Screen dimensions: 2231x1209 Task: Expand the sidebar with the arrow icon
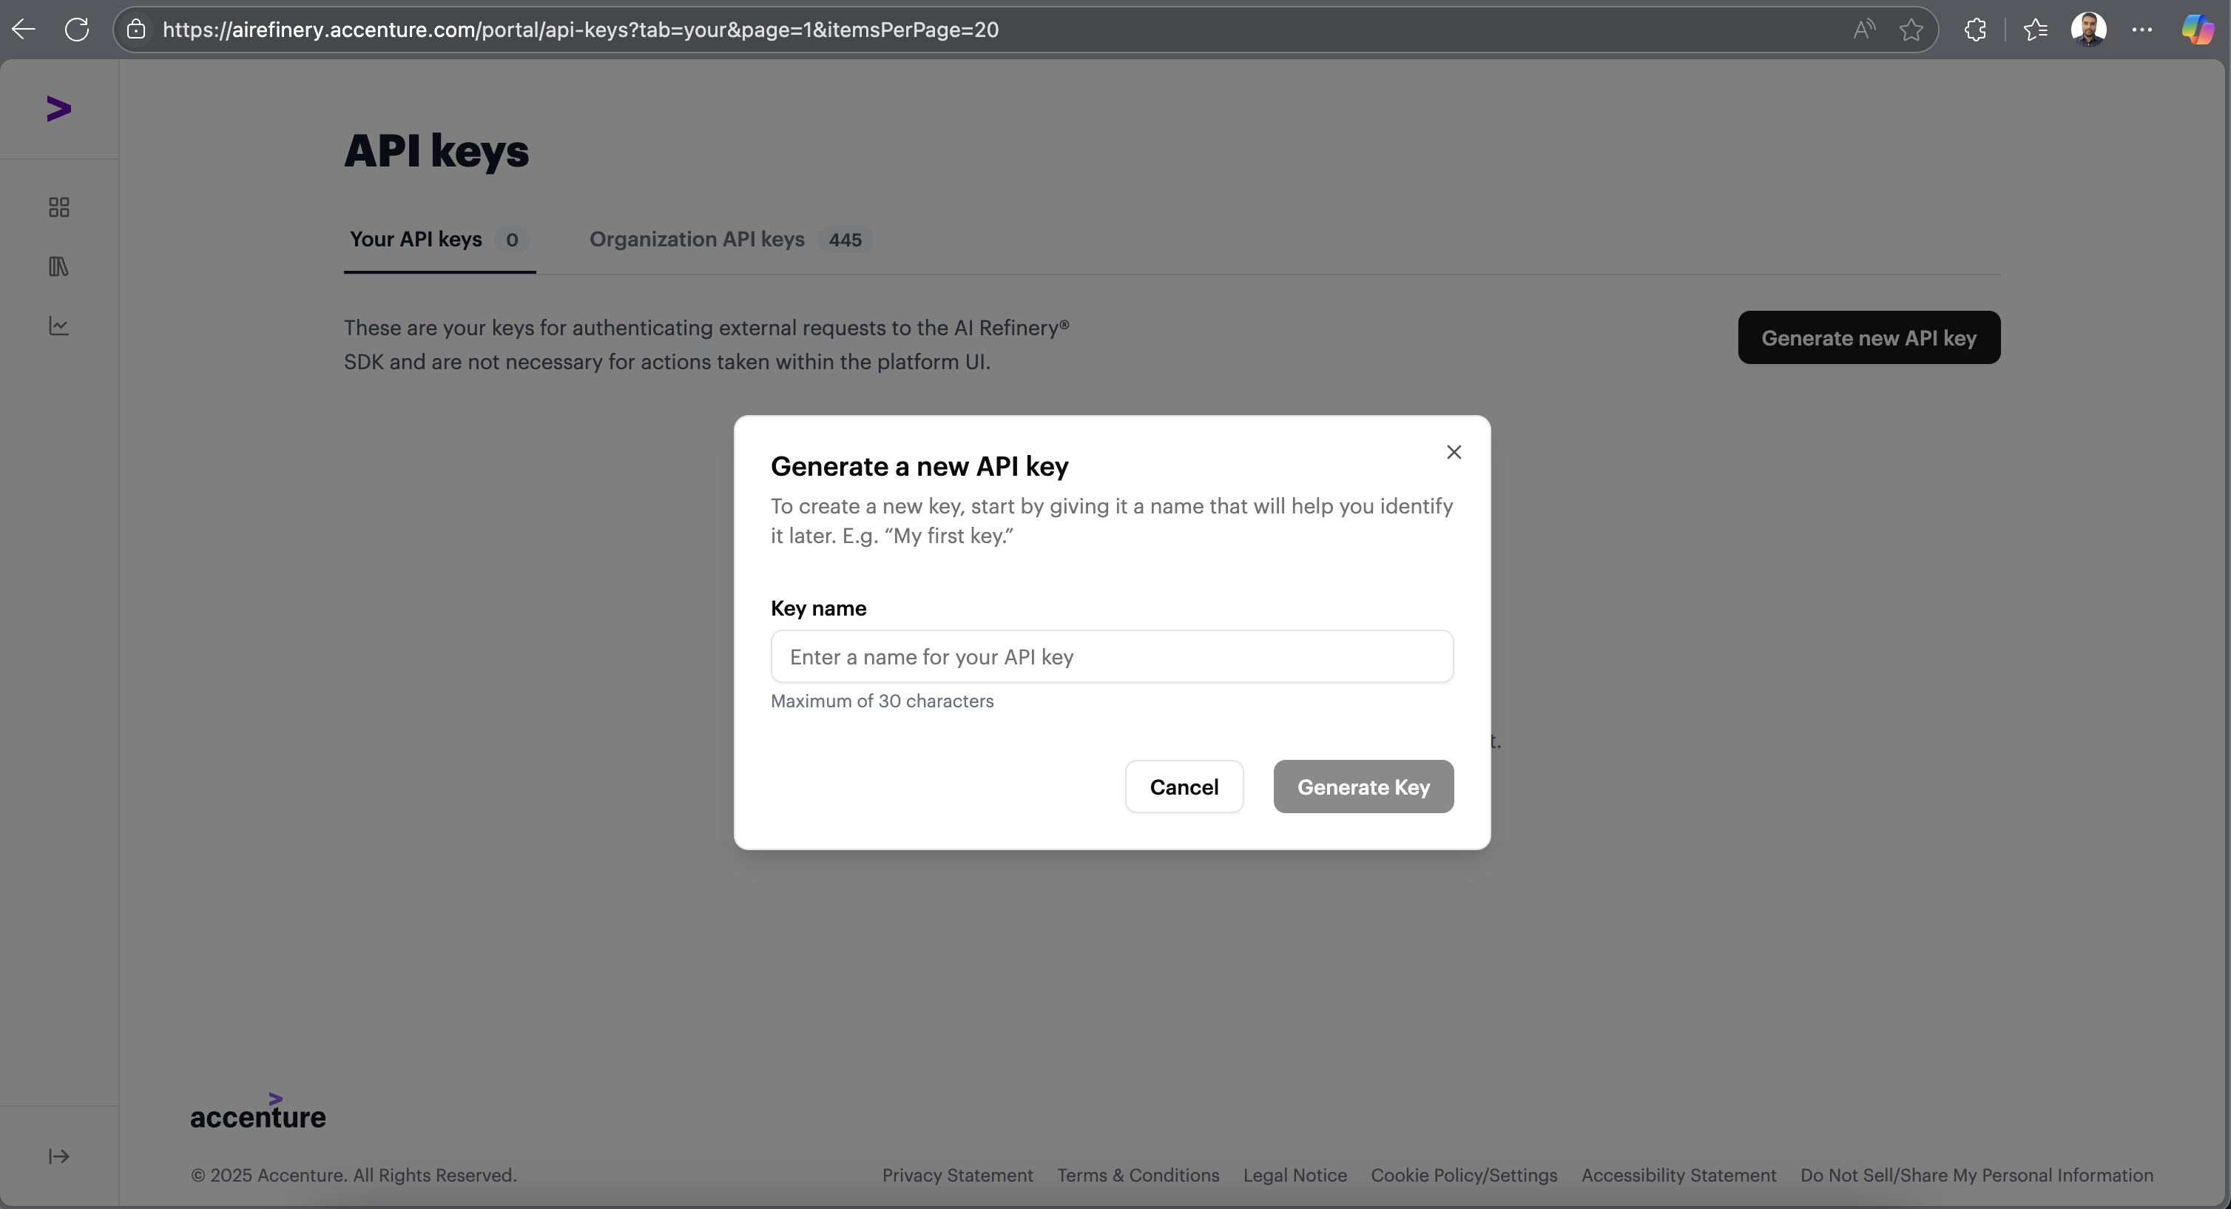pos(59,1157)
